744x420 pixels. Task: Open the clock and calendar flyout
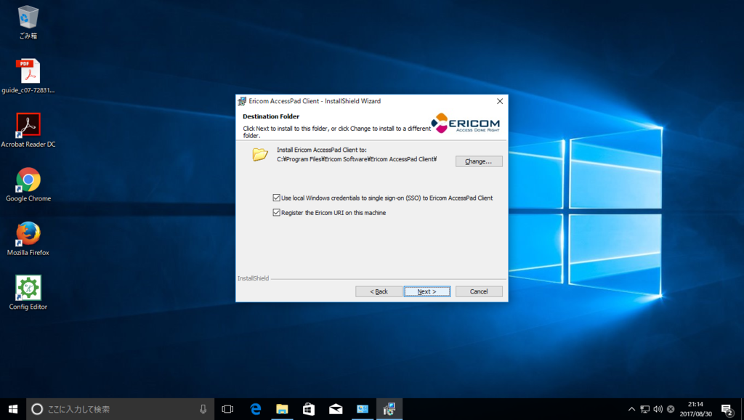[695, 409]
